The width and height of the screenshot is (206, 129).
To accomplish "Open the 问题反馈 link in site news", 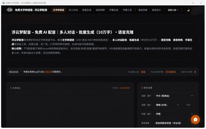I will (48, 72).
